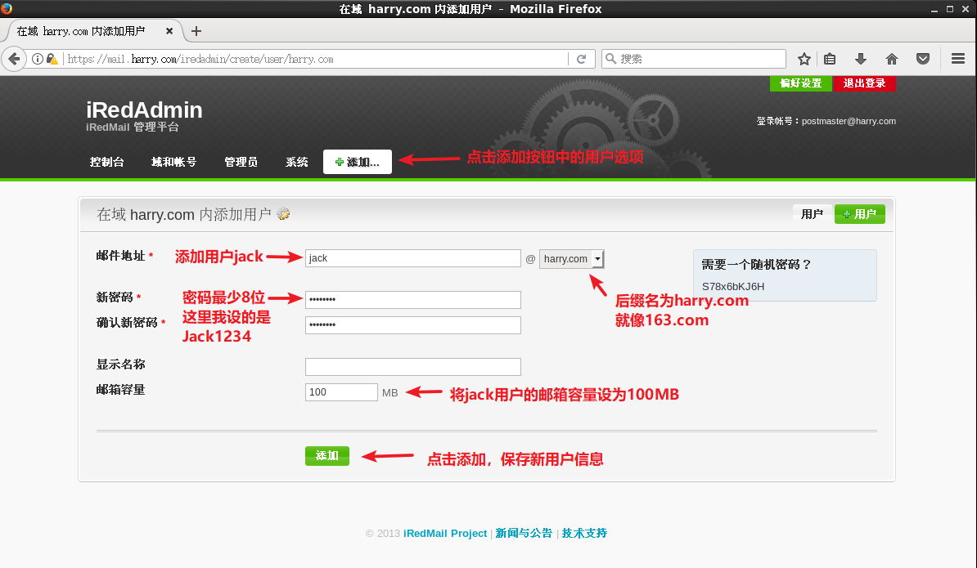Image resolution: width=977 pixels, height=568 pixels.
Task: Focus the 邮箱容量 quota field
Action: click(341, 392)
